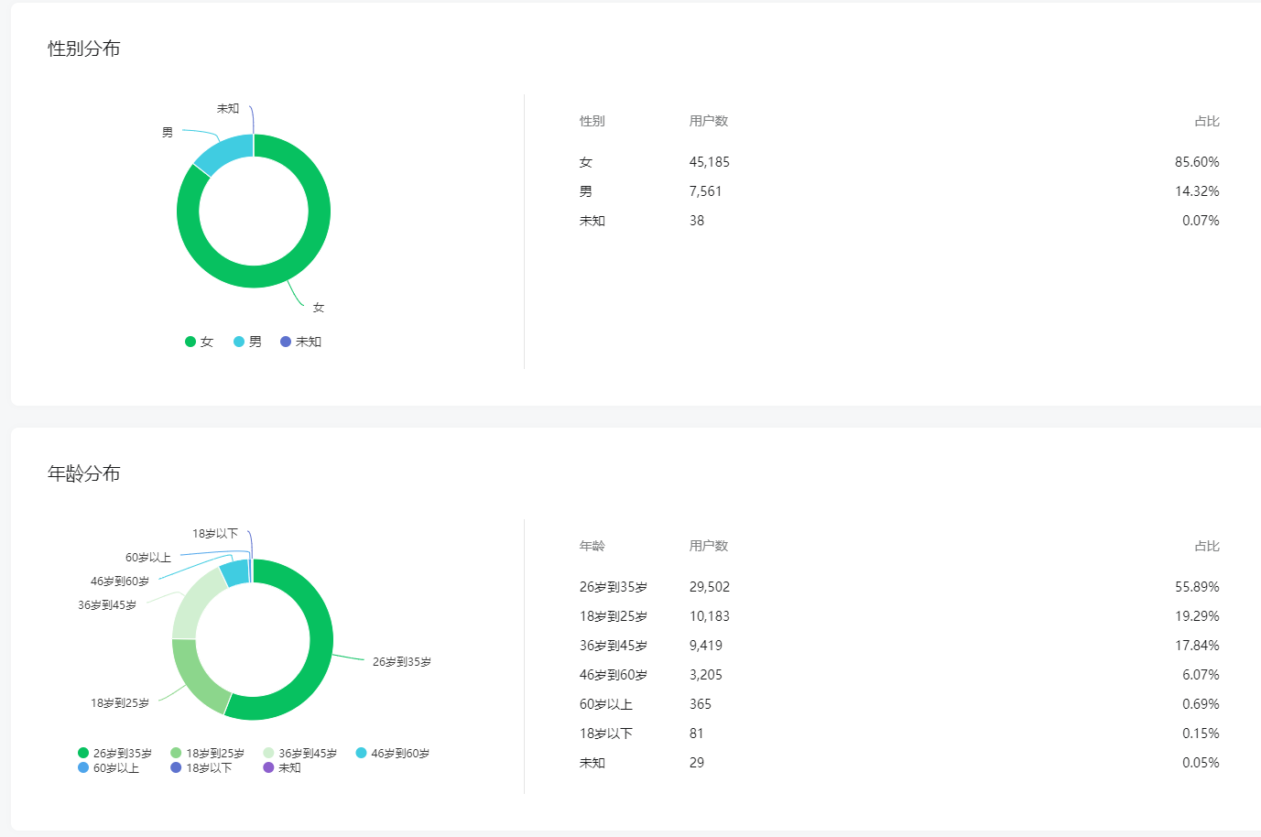The image size is (1261, 837).
Task: Toggle the 未知 legend item under the gender donut
Action: (300, 342)
